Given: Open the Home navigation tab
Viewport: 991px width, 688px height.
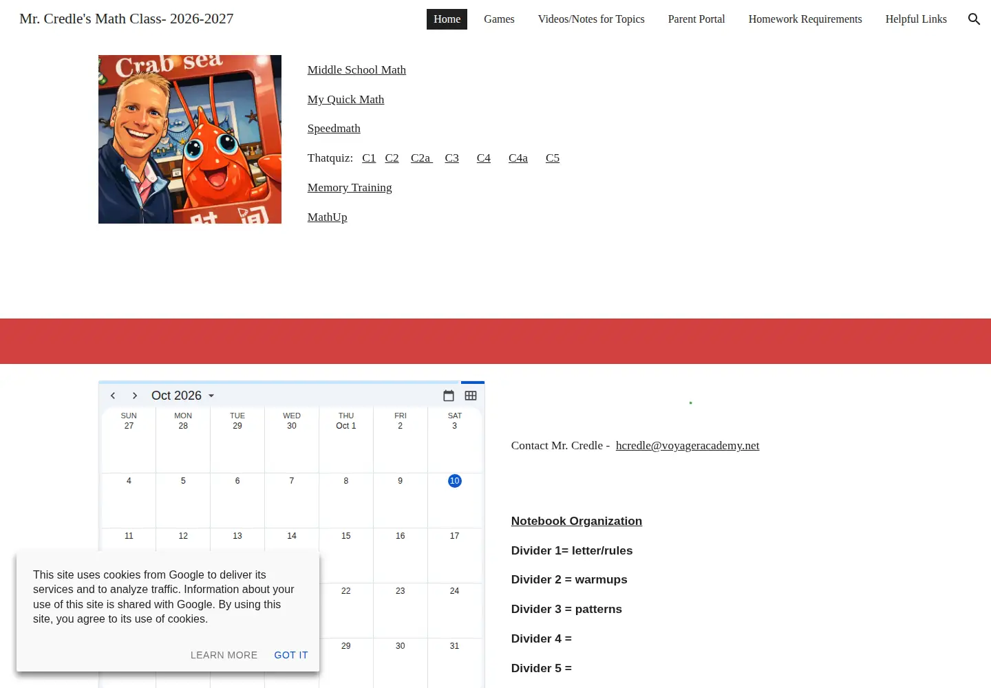Looking at the screenshot, I should click(447, 19).
